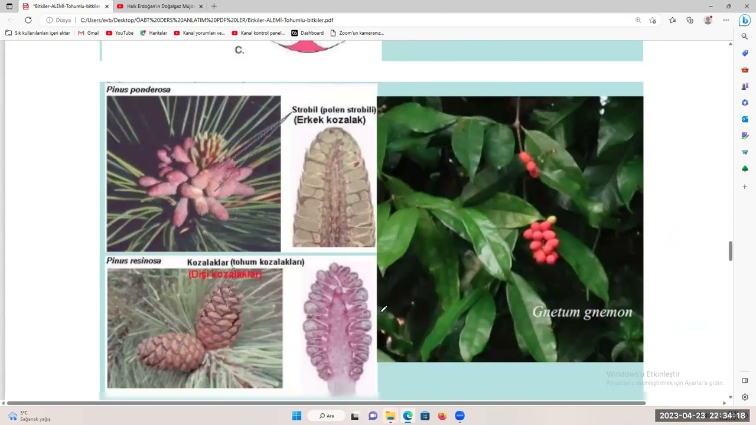
Task: Open the 'Kanal kontrol panel...' bookmark
Action: tap(258, 33)
